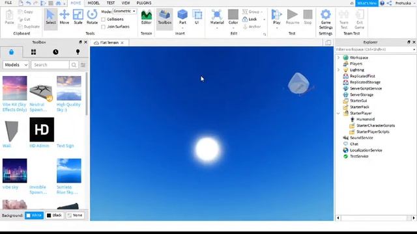Click the Copy button
The height and width of the screenshot is (234, 417).
(25, 12)
